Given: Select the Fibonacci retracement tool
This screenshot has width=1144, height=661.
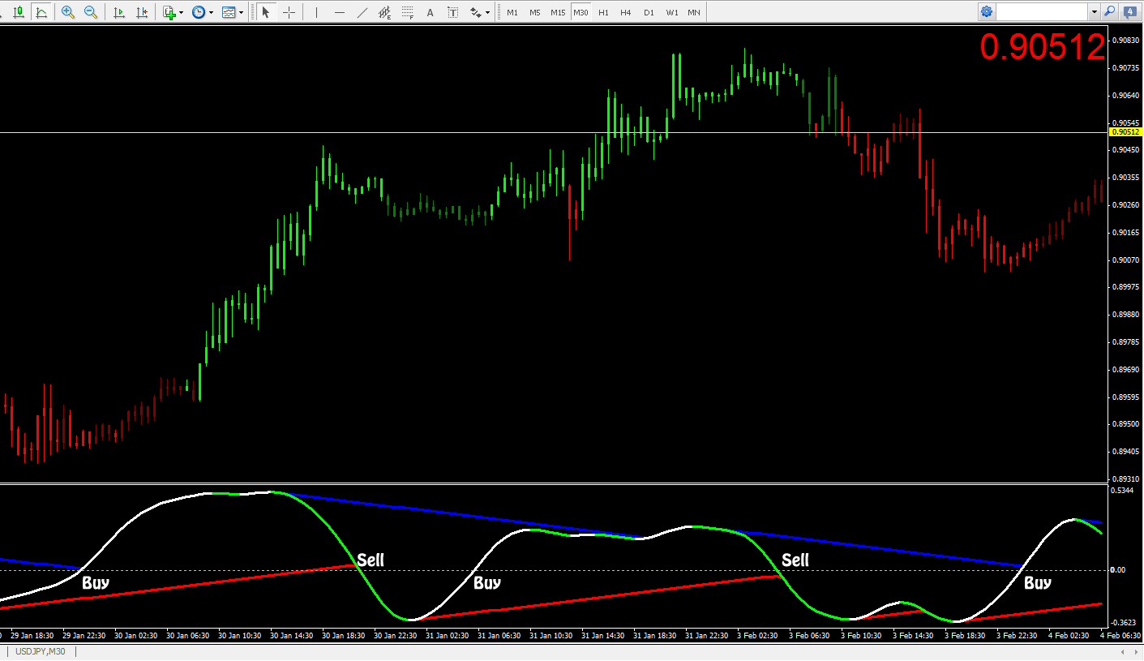Looking at the screenshot, I should pos(407,12).
